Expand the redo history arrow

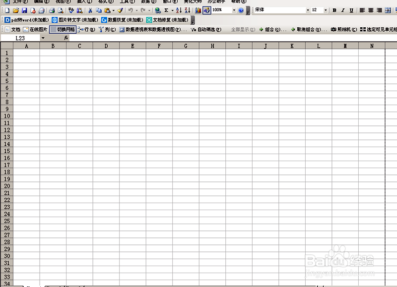pos(149,10)
